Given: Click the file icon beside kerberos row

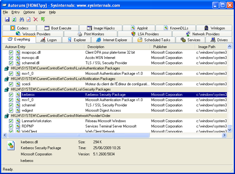Looking at the screenshot, I should point(18,95).
